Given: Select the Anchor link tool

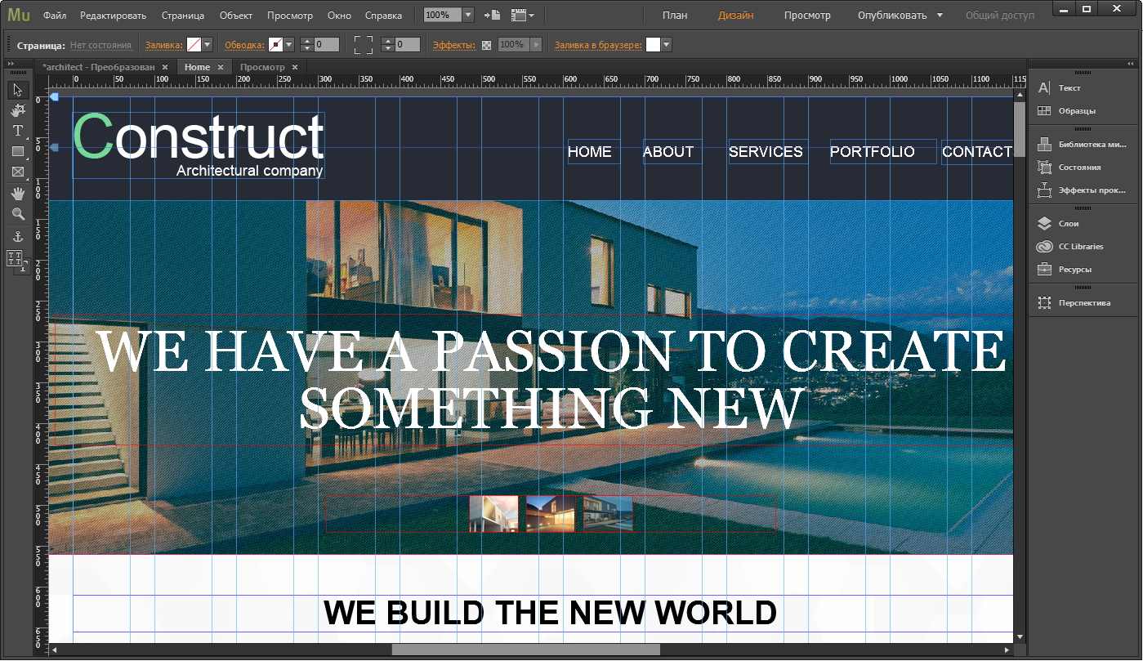Looking at the screenshot, I should (18, 236).
